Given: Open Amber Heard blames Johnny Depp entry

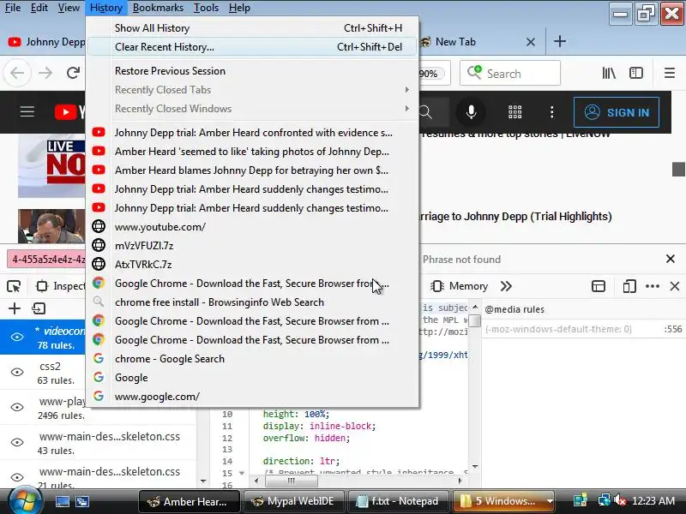Looking at the screenshot, I should [x=252, y=170].
